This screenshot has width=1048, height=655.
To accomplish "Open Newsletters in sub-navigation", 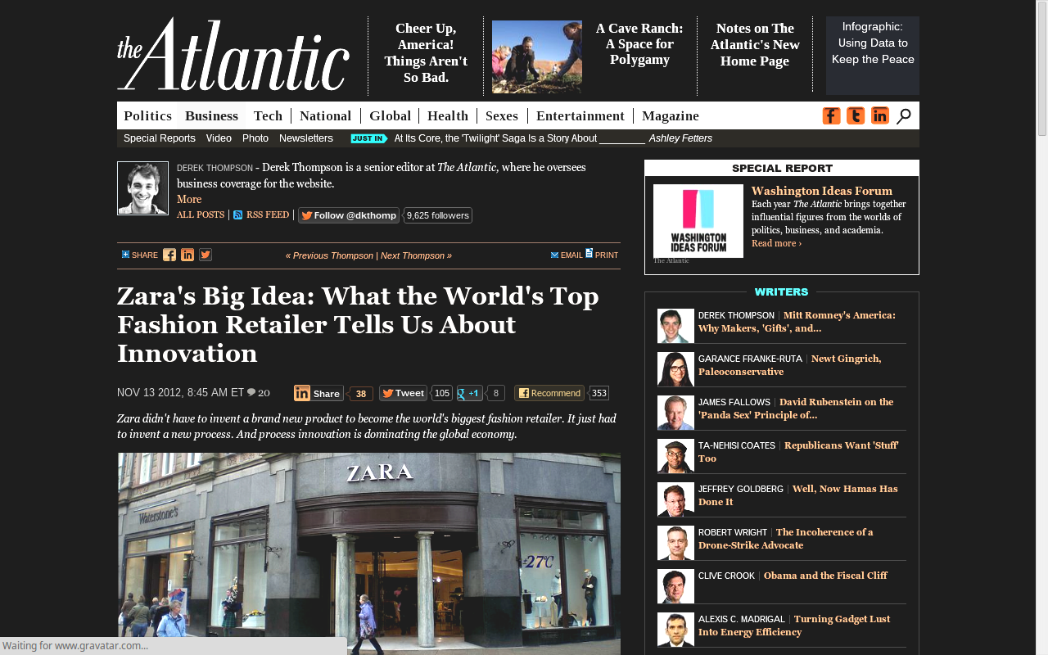I will tap(306, 138).
